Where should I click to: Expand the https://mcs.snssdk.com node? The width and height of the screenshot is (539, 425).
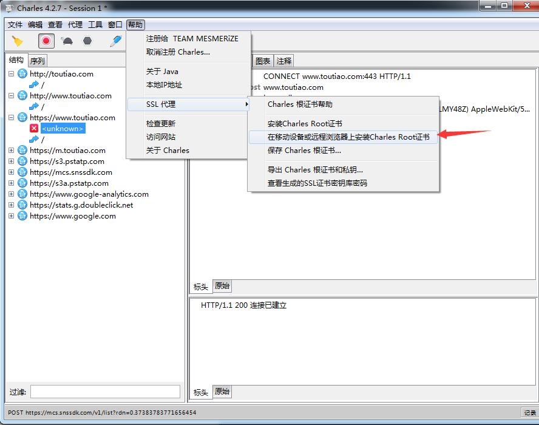coord(12,172)
